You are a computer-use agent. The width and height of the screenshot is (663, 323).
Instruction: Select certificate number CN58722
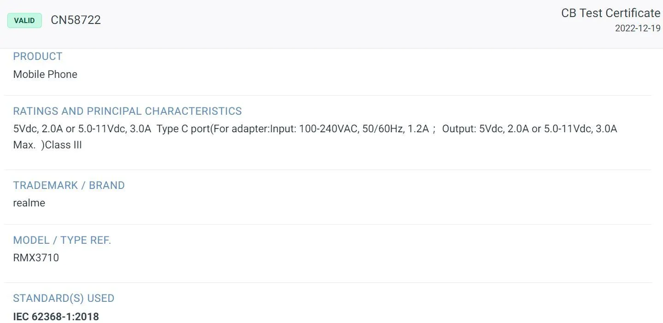point(76,20)
